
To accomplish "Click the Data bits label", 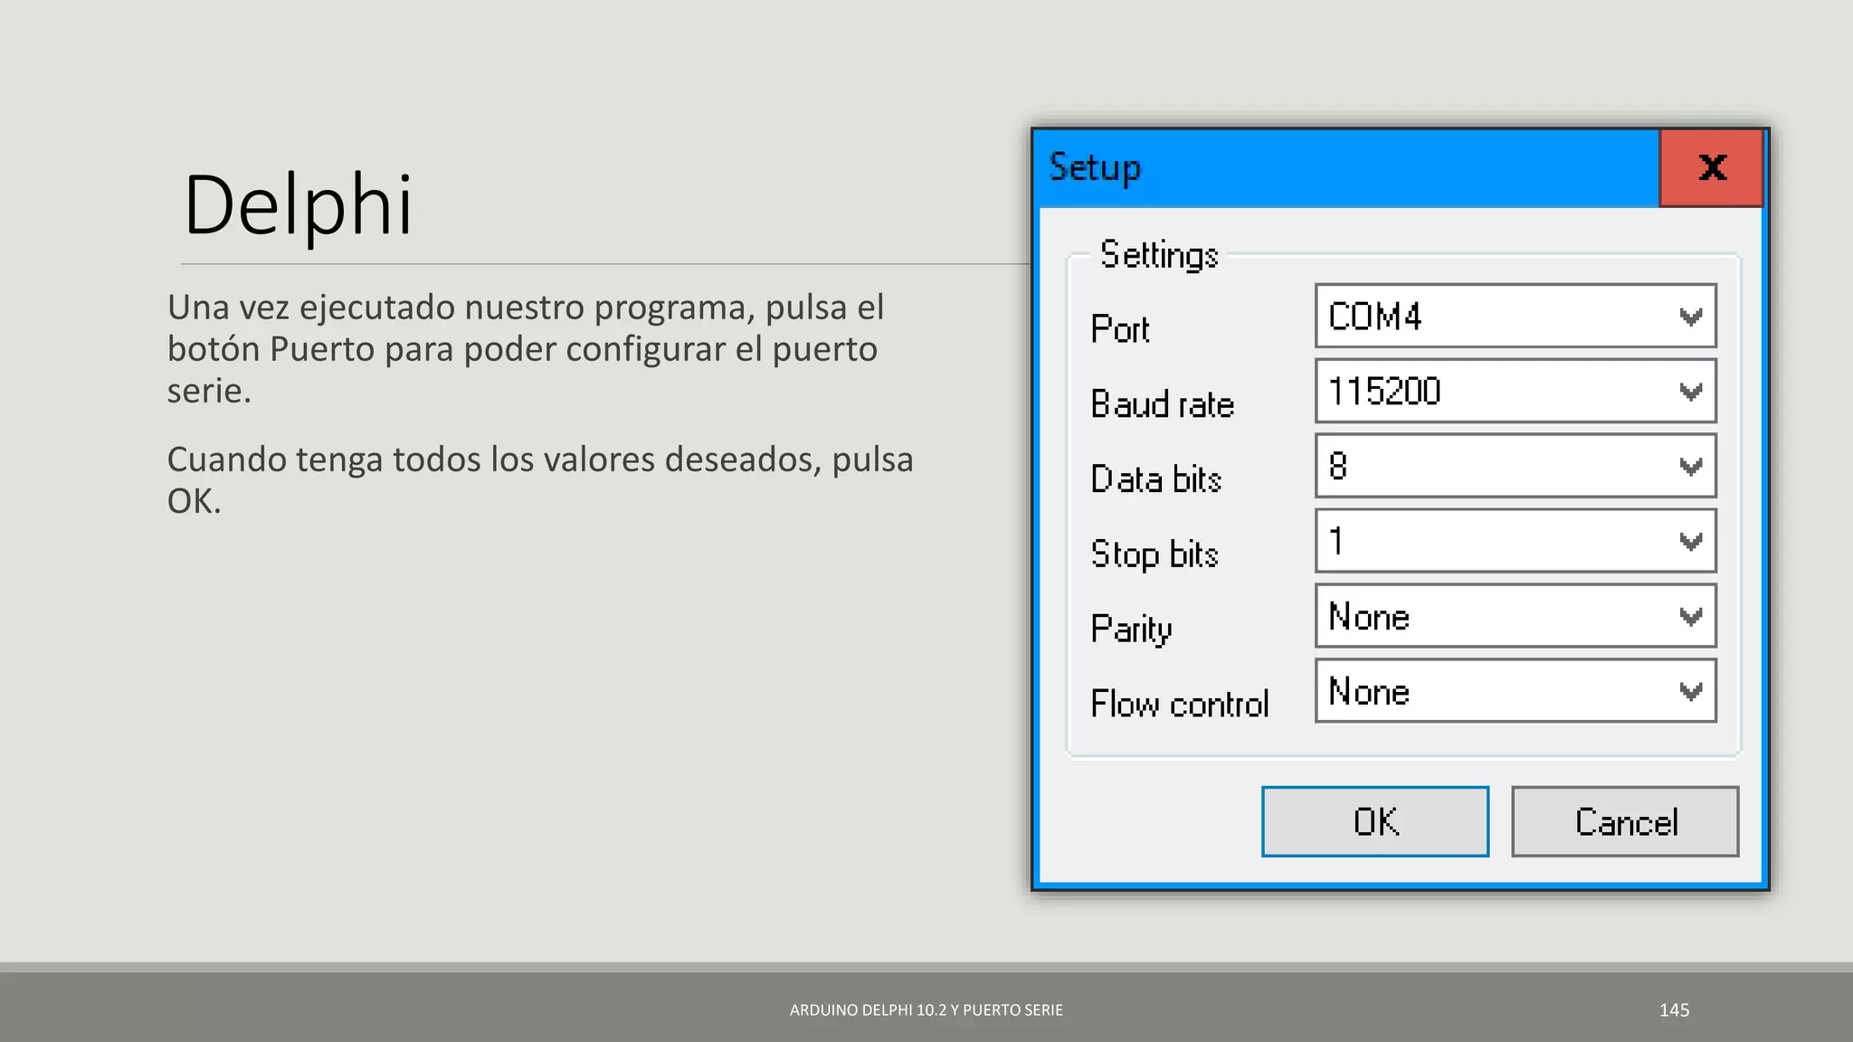I will 1156,478.
